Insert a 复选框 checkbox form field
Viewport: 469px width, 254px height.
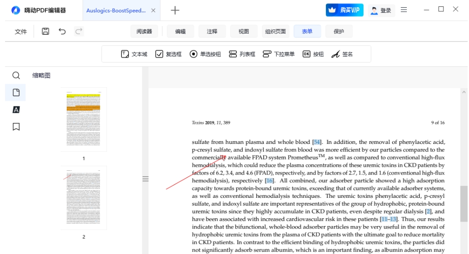168,54
